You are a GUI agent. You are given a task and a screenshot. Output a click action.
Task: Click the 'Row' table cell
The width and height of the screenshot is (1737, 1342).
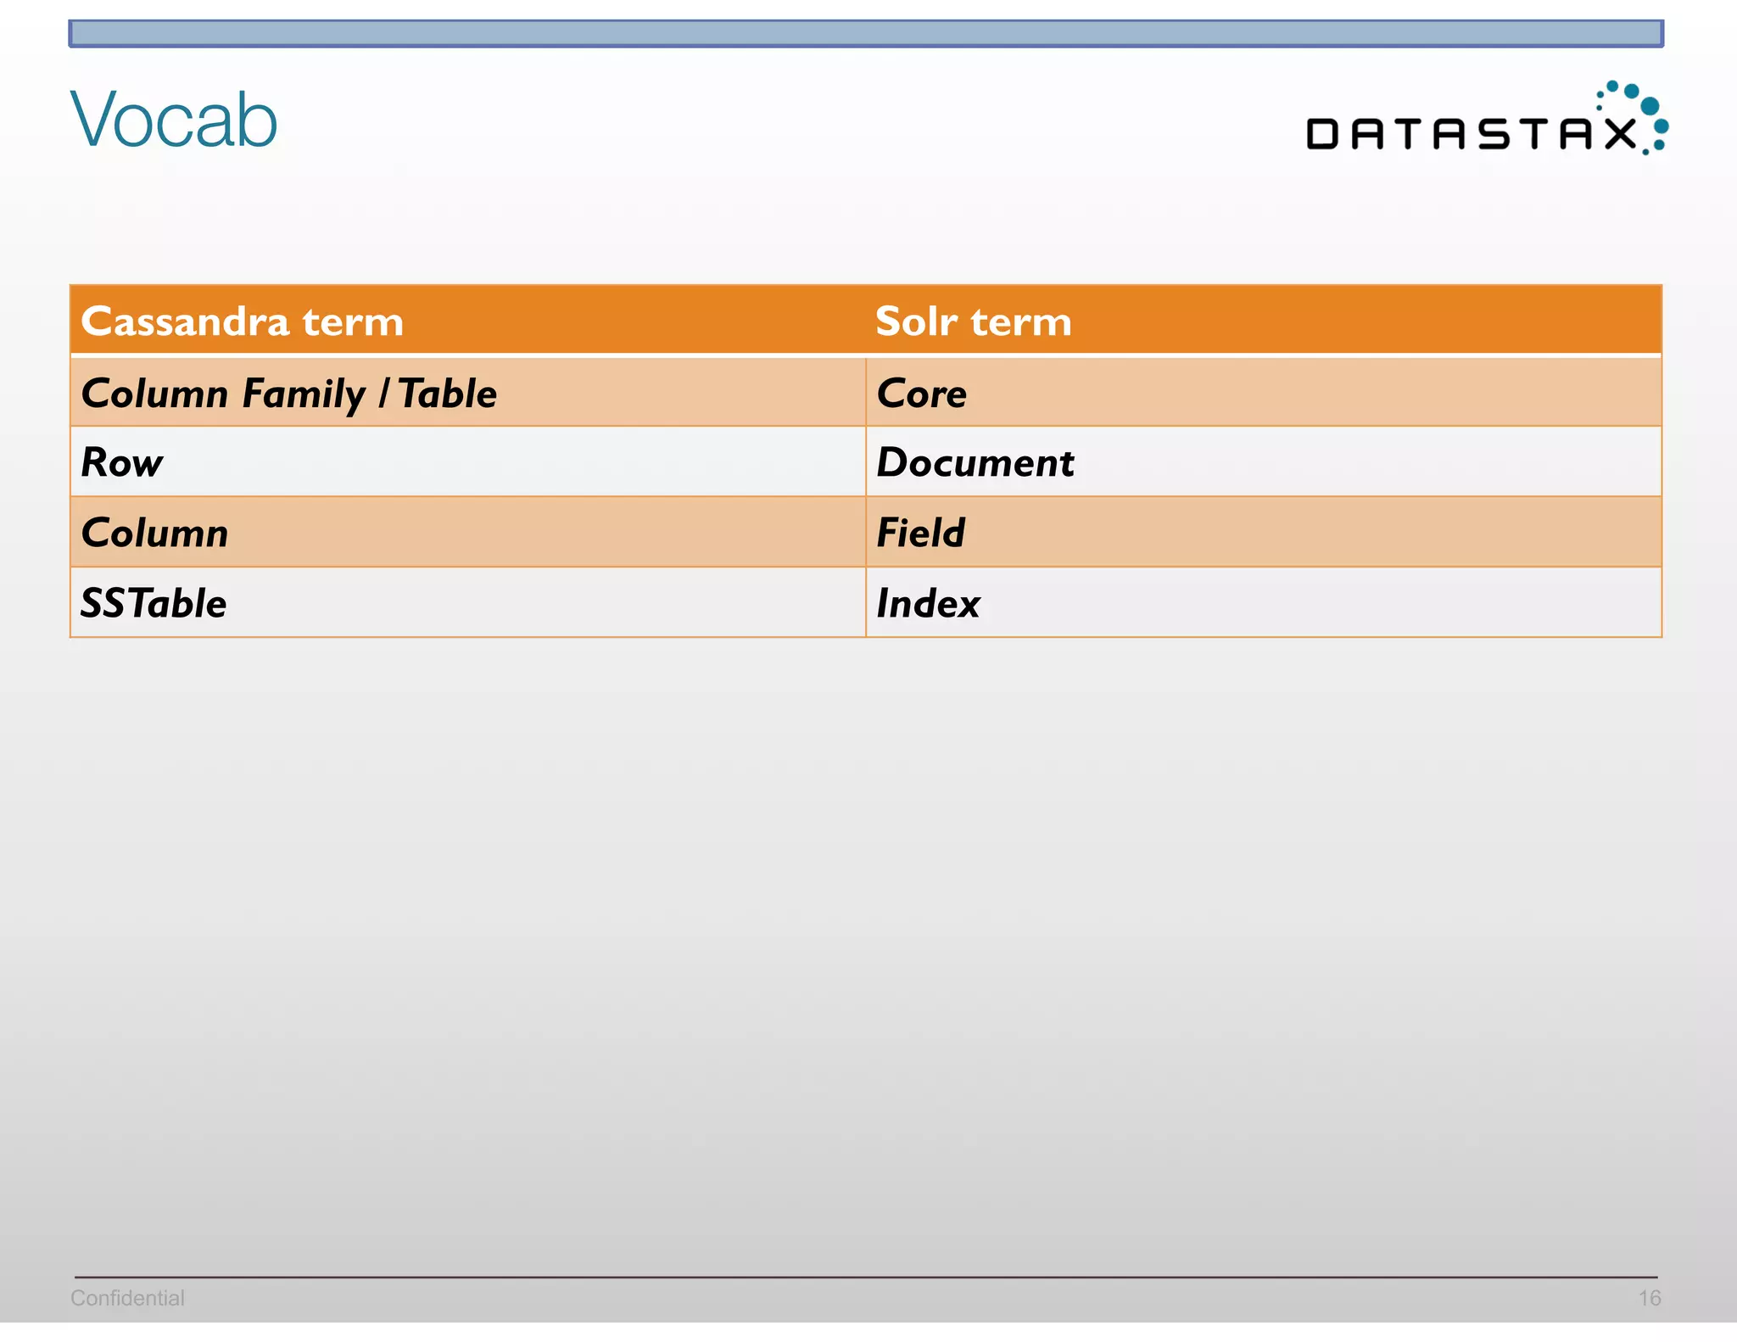click(x=468, y=461)
